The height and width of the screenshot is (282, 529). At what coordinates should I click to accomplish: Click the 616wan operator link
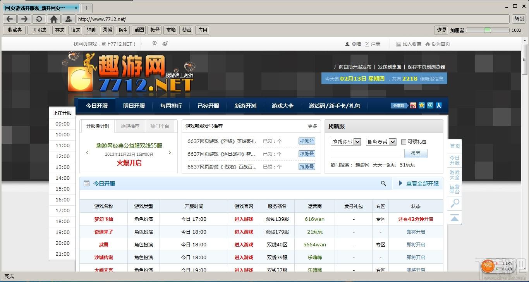point(314,219)
